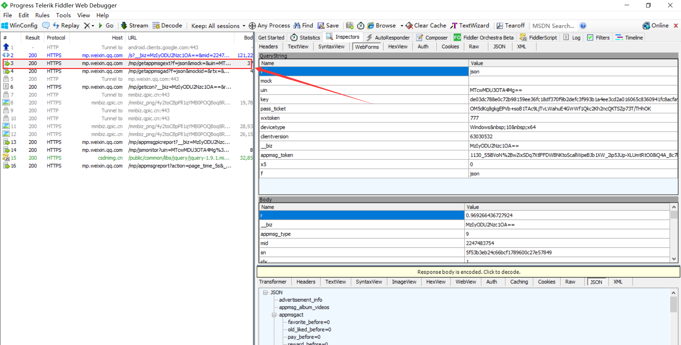Image resolution: width=681 pixels, height=345 pixels.
Task: Select the pass_ticket query string row
Action: 468,109
